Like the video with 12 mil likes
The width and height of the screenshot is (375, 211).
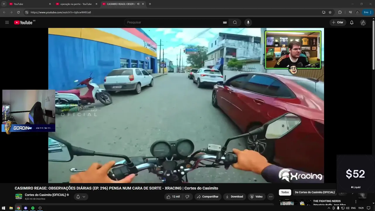(173, 197)
